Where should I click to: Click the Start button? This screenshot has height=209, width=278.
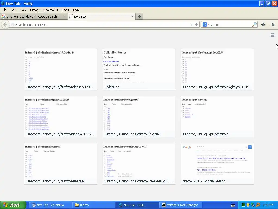pos(13,205)
